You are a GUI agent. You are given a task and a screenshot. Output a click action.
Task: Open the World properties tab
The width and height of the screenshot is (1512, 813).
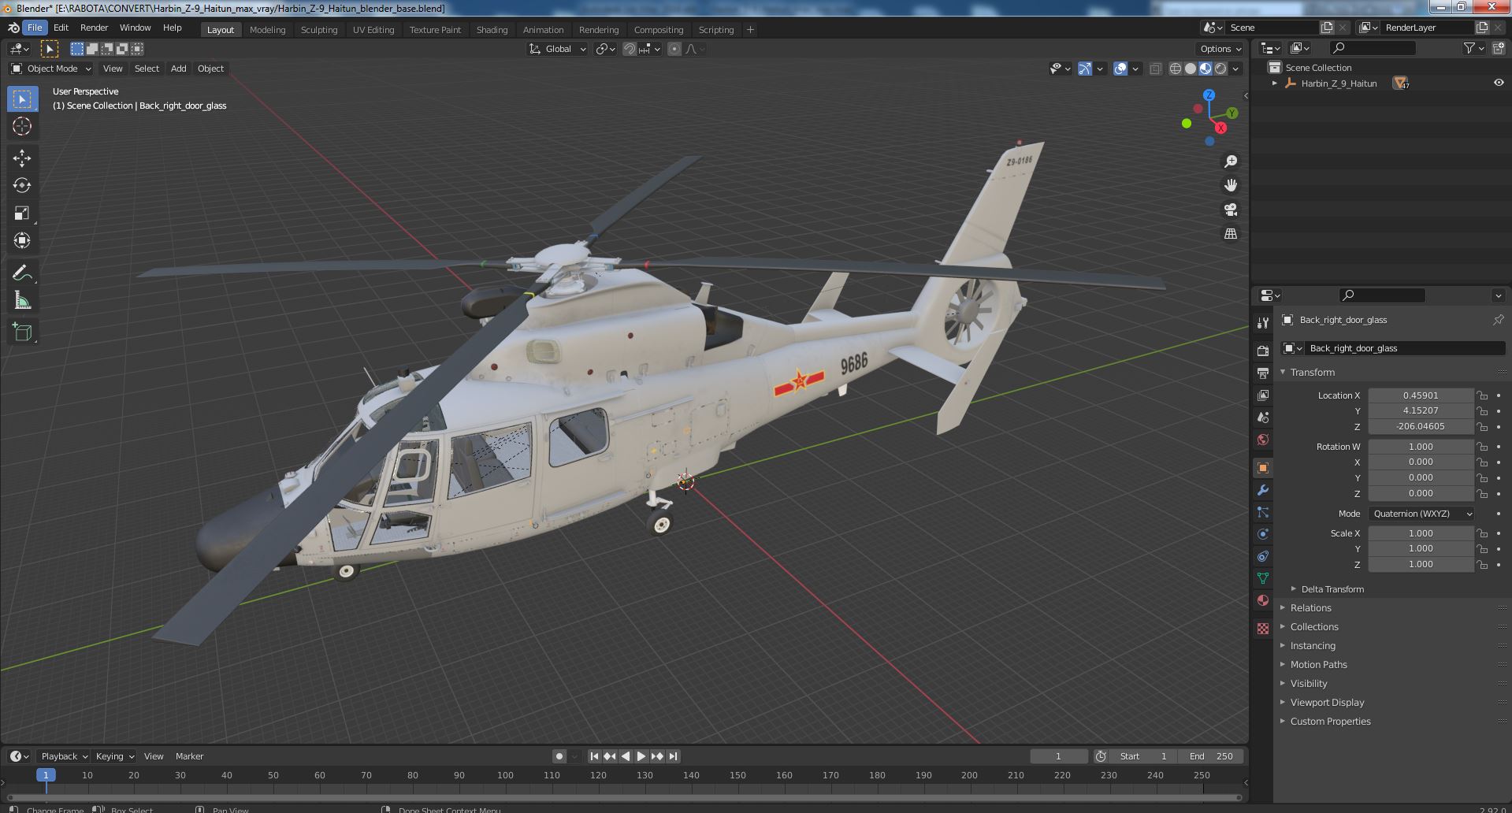(1263, 440)
